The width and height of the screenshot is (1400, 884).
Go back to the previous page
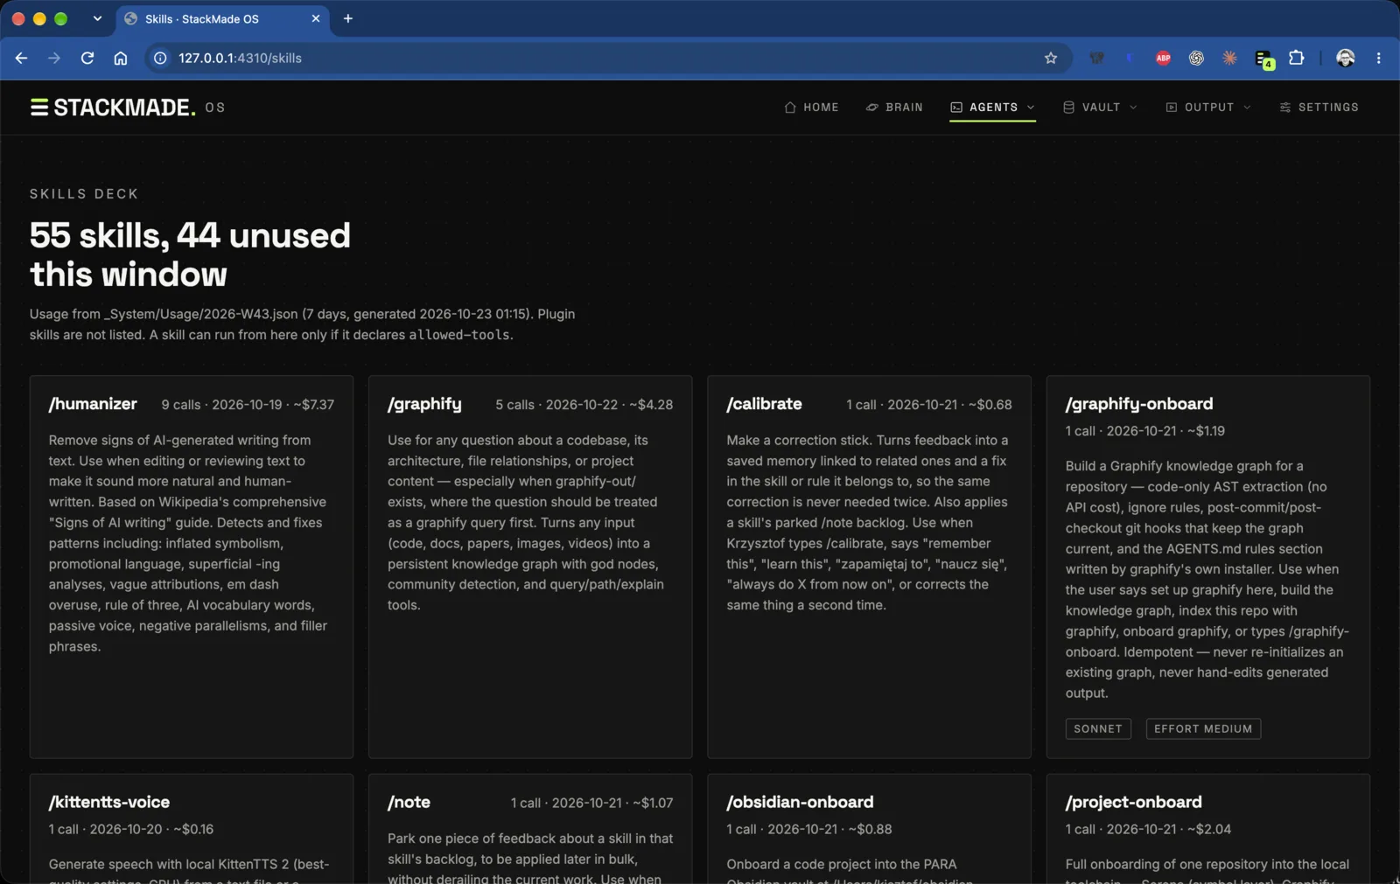pyautogui.click(x=21, y=58)
